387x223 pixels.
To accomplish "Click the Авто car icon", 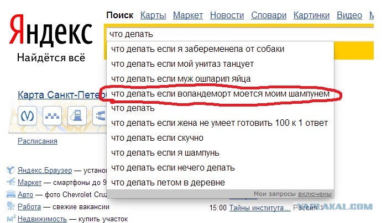I will pos(10,195).
